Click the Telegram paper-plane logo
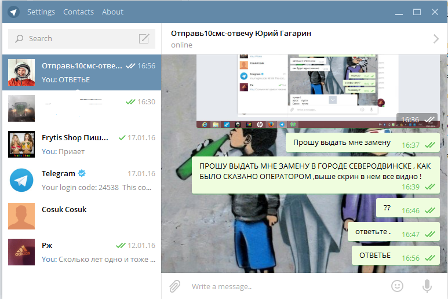The image size is (448, 299). tap(13, 12)
